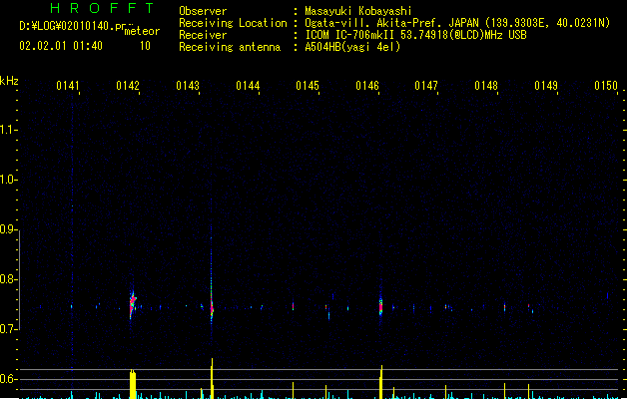Screen dimensions: 628x399
Task: Click the date and time 02.02.01 01:40
Action: coord(61,46)
